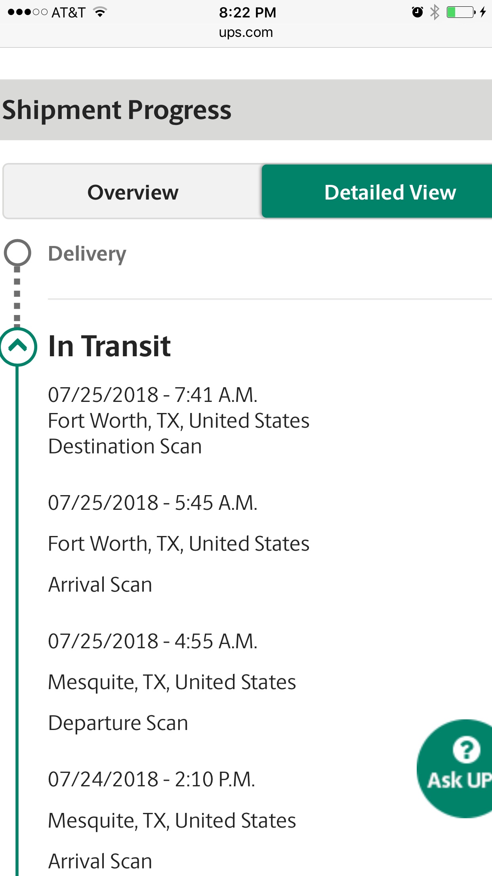Tap the question mark help icon

tap(466, 750)
